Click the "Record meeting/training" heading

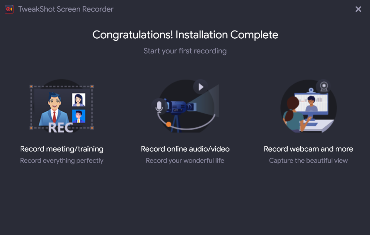pos(61,149)
